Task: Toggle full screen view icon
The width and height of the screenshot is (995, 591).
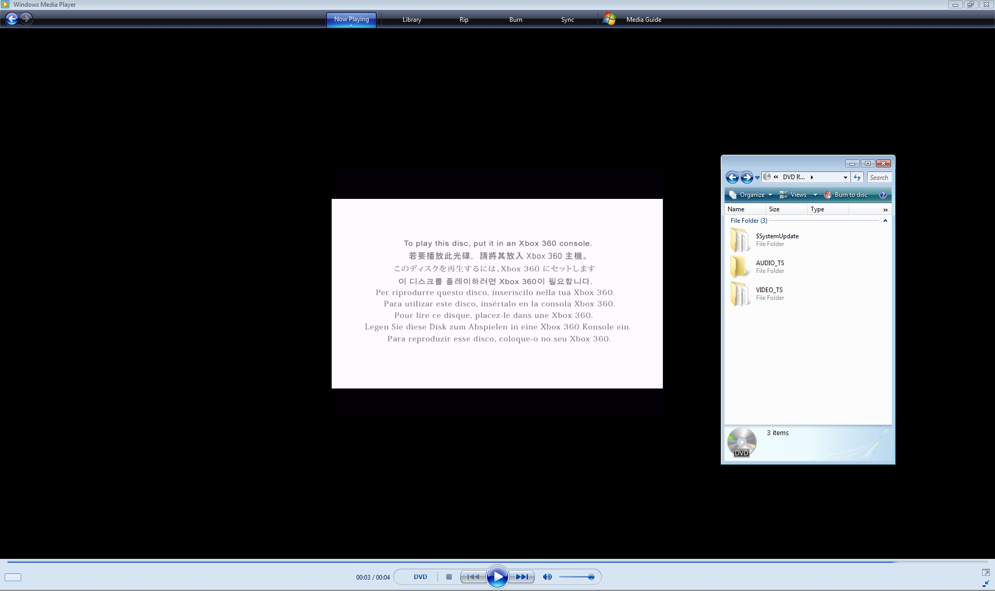Action: click(x=985, y=572)
